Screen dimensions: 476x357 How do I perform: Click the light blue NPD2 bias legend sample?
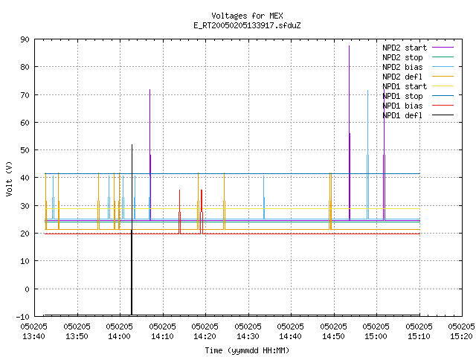click(x=443, y=67)
